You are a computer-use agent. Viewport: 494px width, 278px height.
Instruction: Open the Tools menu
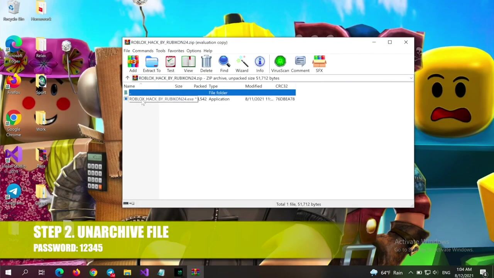[161, 51]
